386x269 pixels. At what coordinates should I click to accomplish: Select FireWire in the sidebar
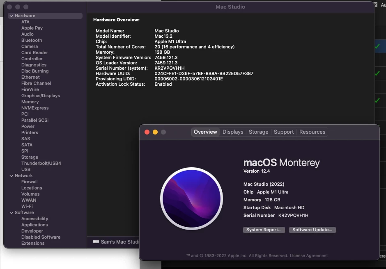[30, 89]
